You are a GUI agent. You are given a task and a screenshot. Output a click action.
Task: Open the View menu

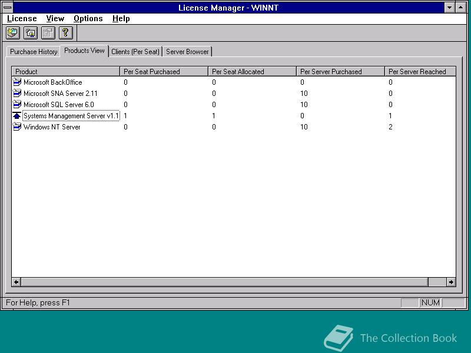(55, 19)
